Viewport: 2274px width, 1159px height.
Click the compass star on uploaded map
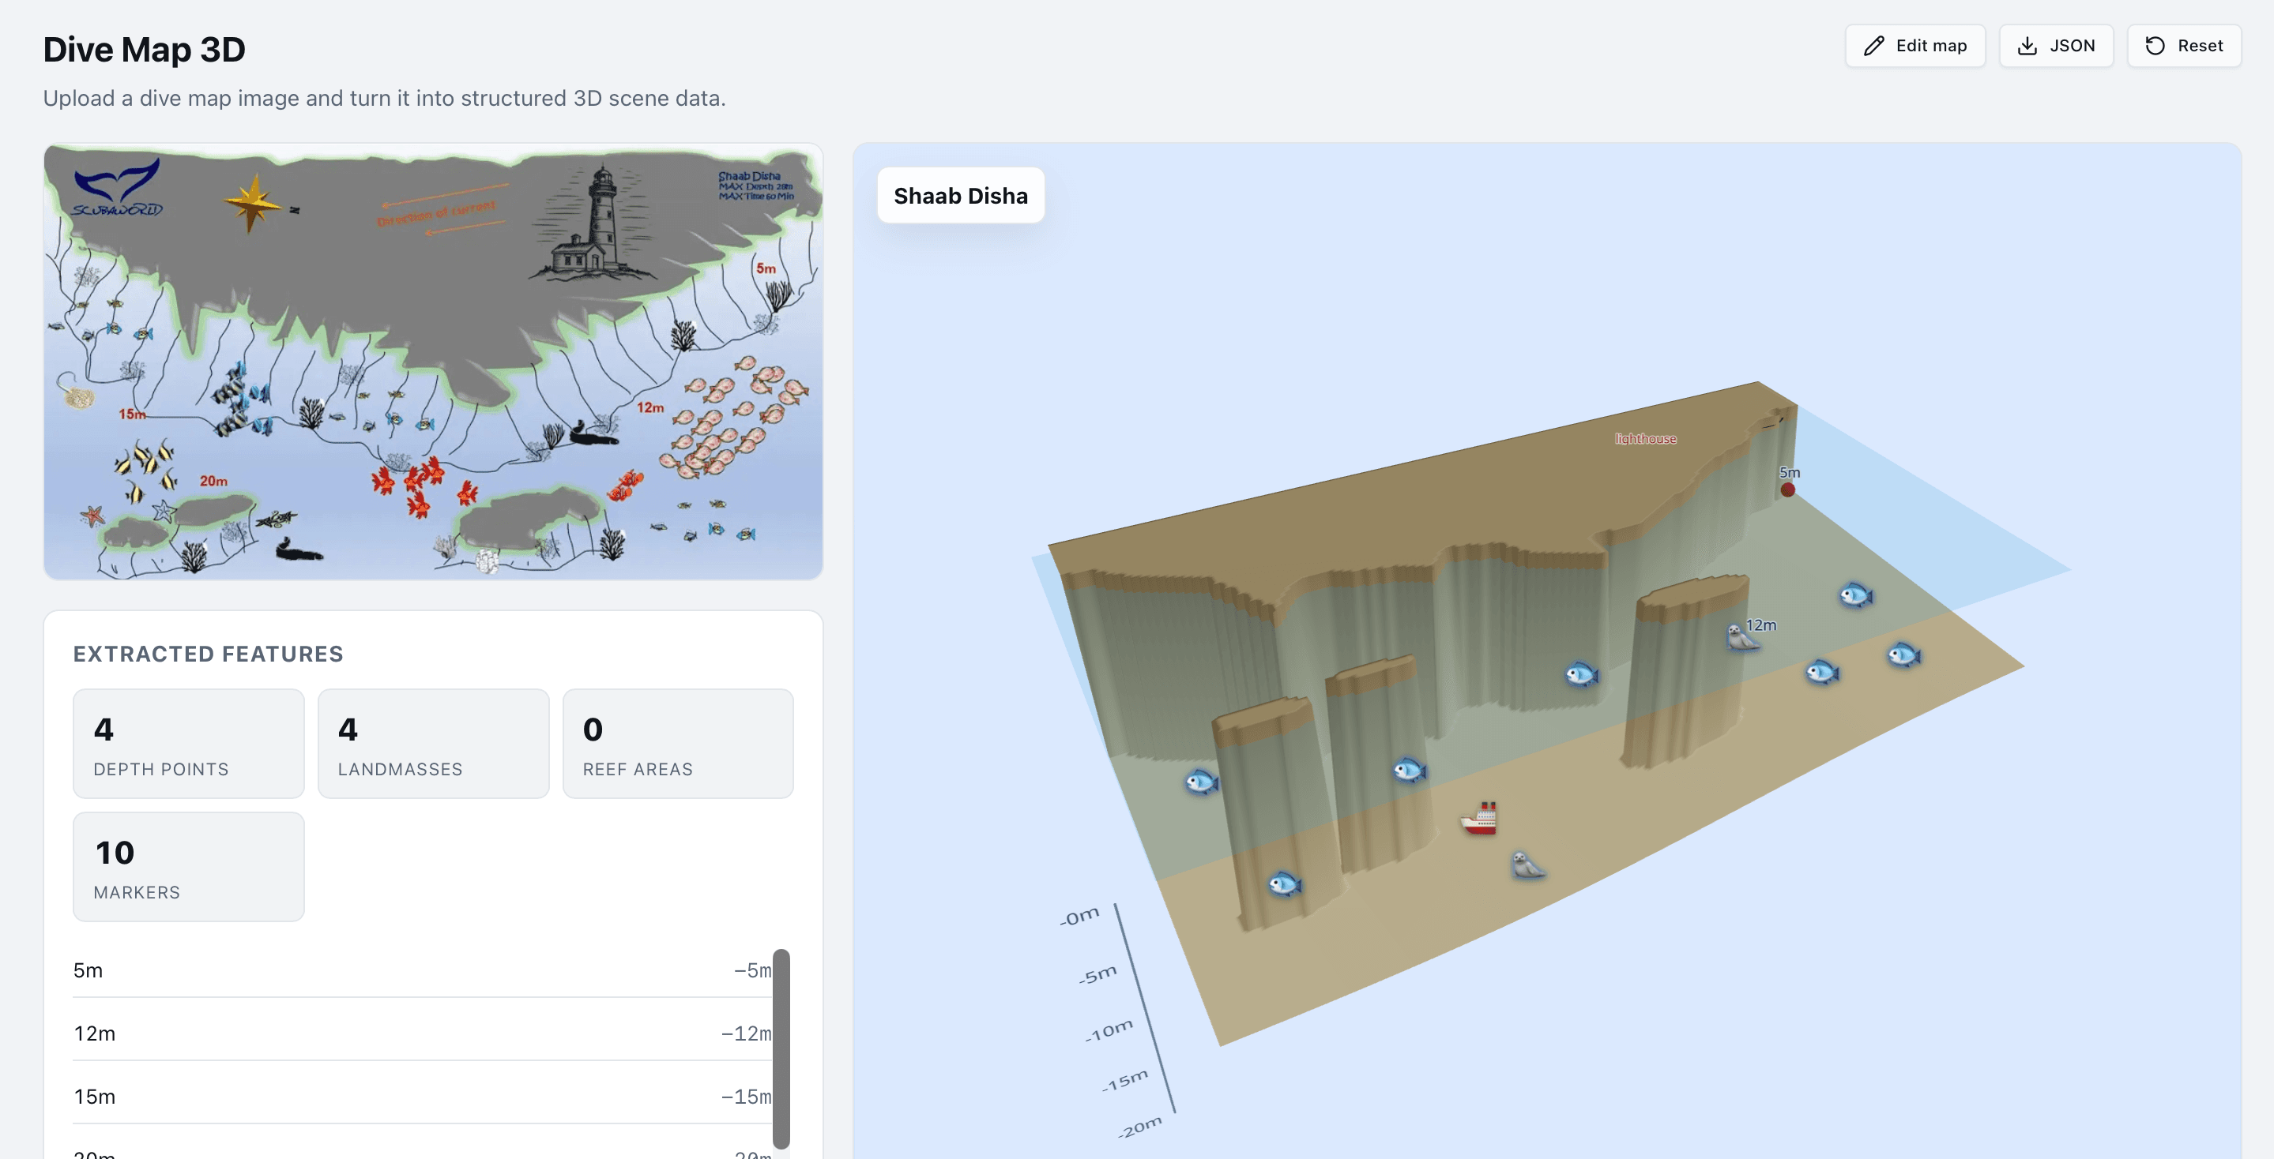point(254,204)
